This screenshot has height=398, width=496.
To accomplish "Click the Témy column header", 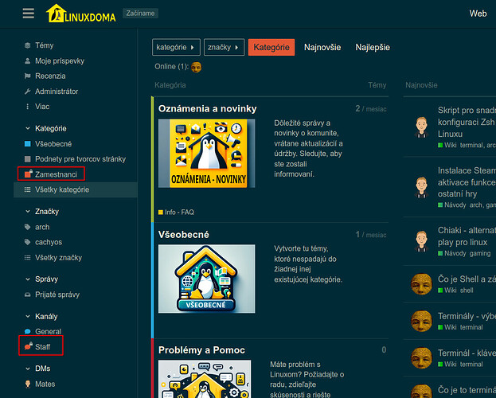I will coord(377,85).
